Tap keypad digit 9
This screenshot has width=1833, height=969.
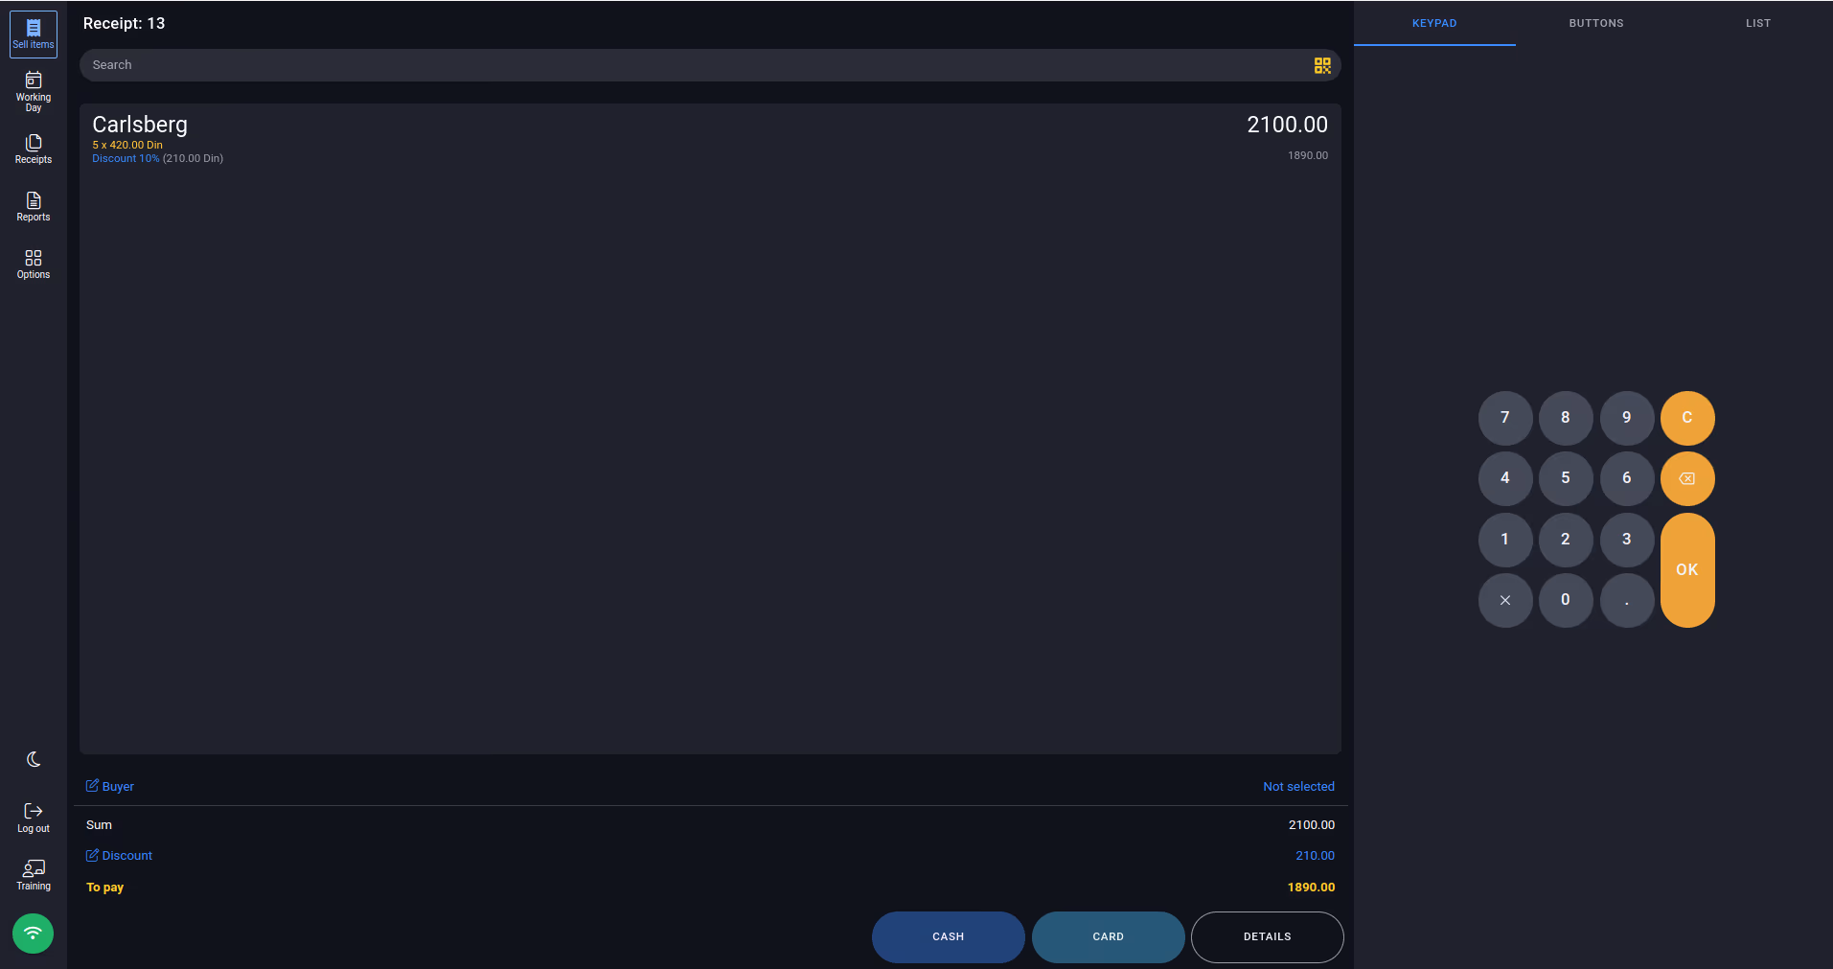pyautogui.click(x=1627, y=418)
